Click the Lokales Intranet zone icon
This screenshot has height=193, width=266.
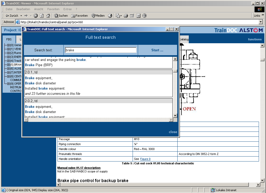tap(213, 190)
